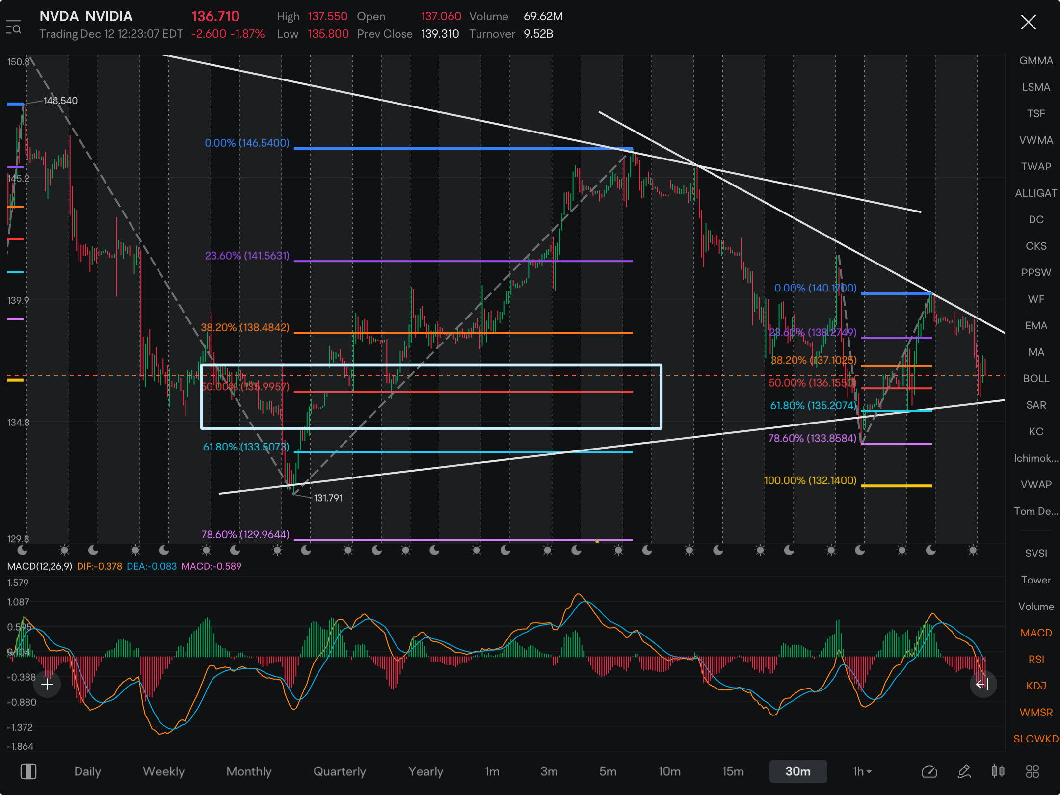Click the 131.791 low price label
Image resolution: width=1060 pixels, height=795 pixels.
coord(328,498)
